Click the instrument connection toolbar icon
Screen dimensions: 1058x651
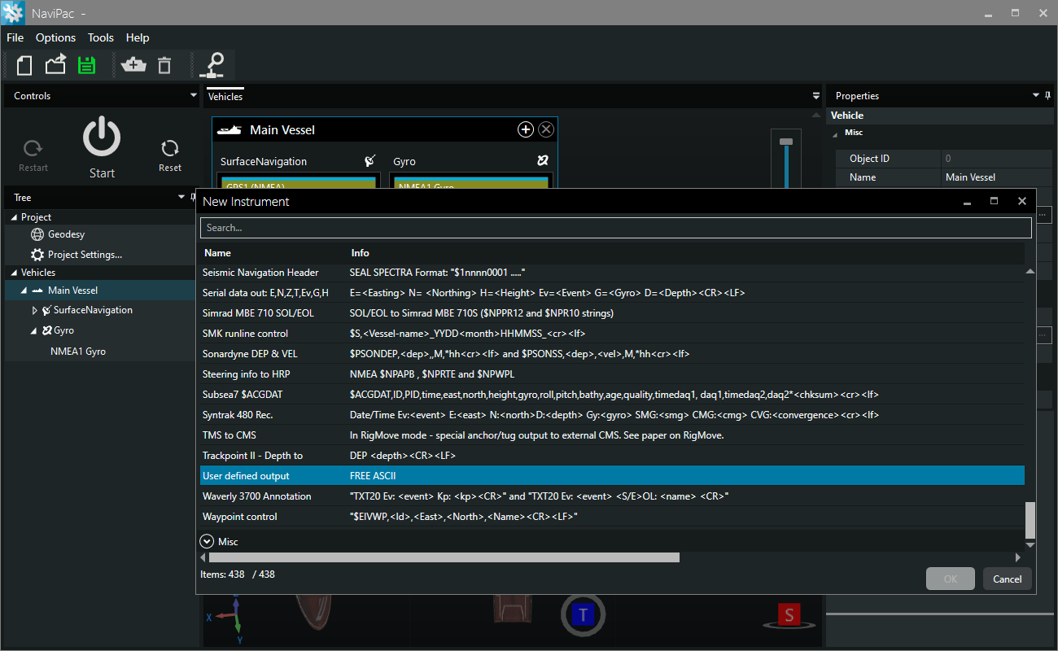click(x=212, y=65)
